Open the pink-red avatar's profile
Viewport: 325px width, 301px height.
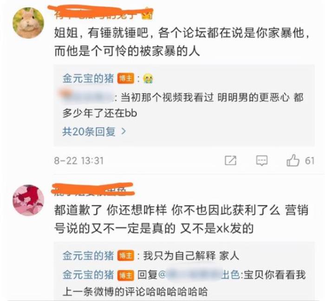[x=28, y=200]
